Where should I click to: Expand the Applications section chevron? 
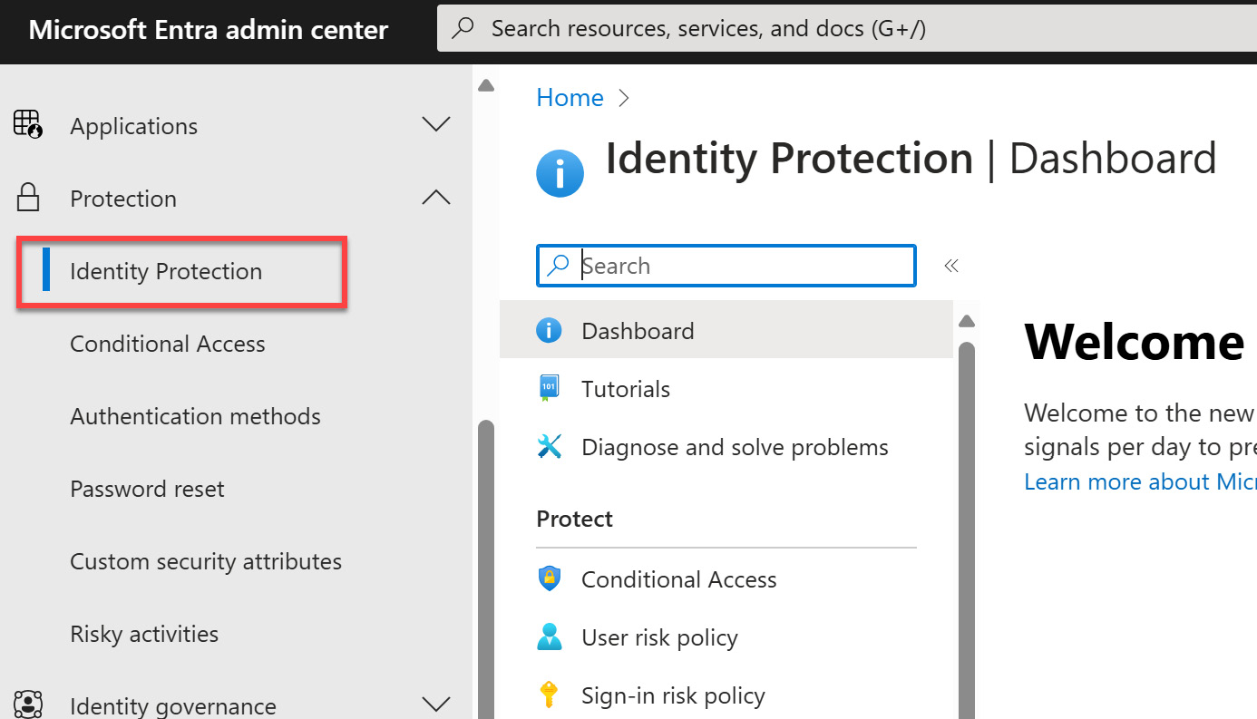[x=436, y=124]
